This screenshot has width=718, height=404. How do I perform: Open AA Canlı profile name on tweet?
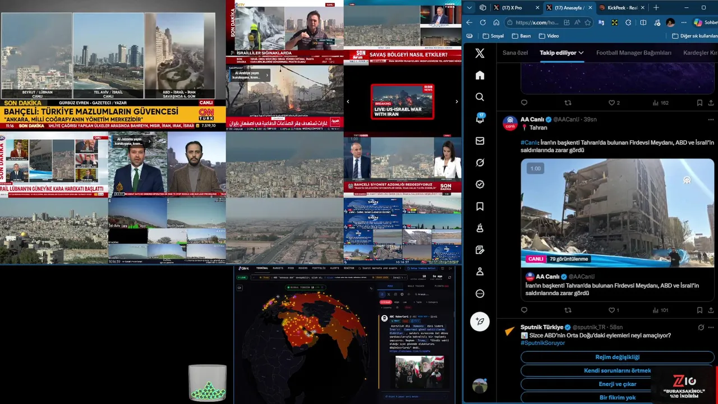532,120
